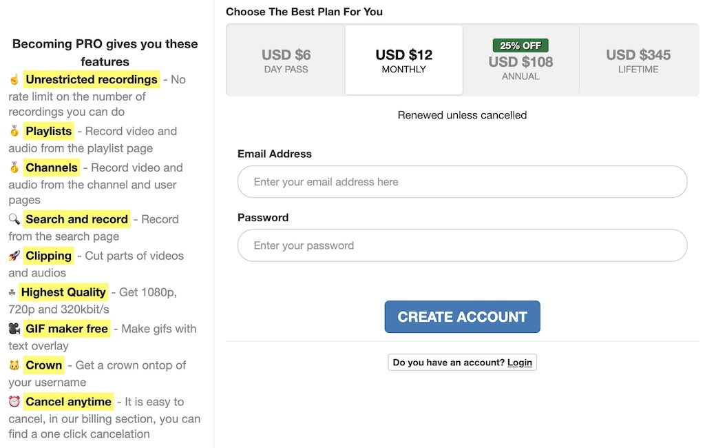Screen dimensions: 705x448
Task: Click the medal icon next to Channels
Action: 14,167
